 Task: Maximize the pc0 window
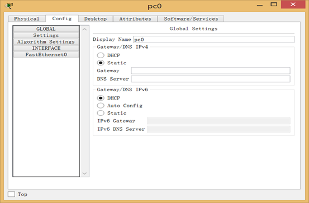point(274,4)
